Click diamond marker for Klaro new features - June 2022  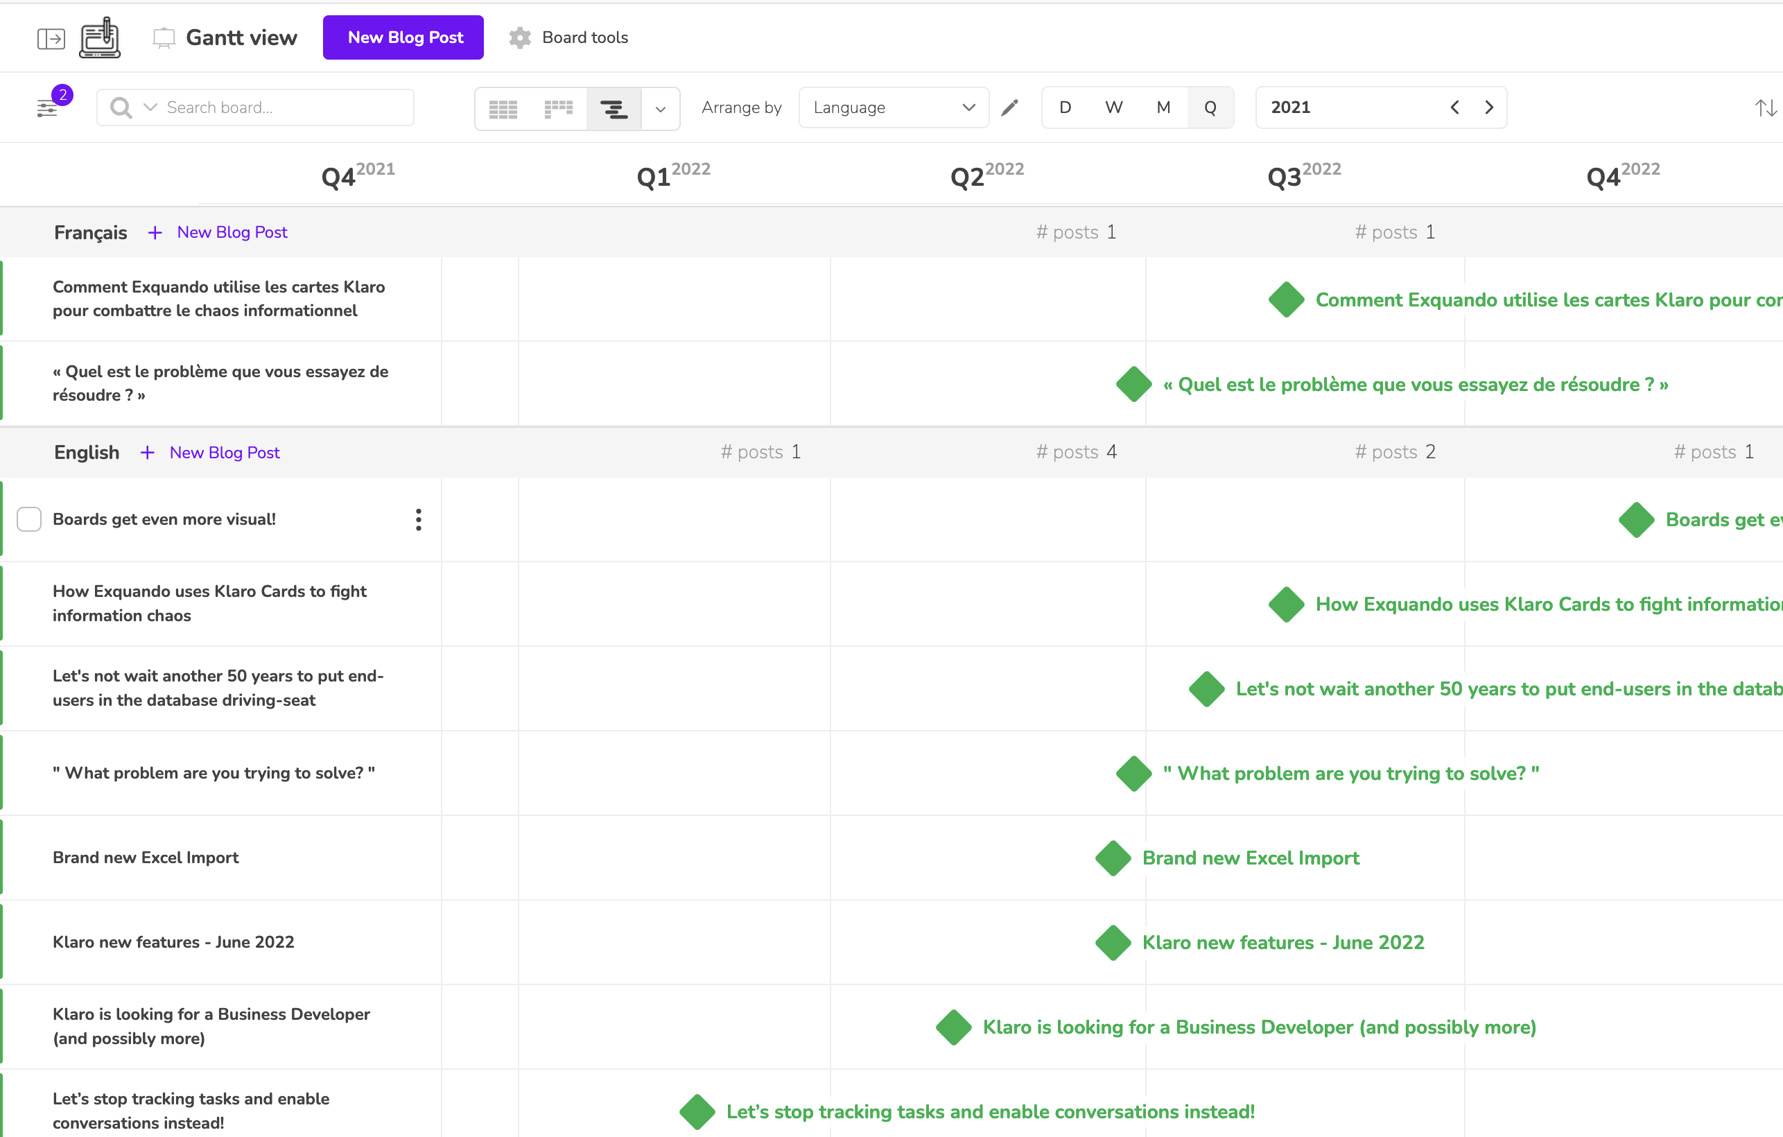coord(1113,942)
